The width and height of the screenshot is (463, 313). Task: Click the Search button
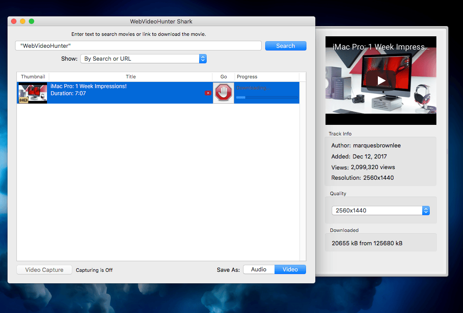click(x=286, y=46)
